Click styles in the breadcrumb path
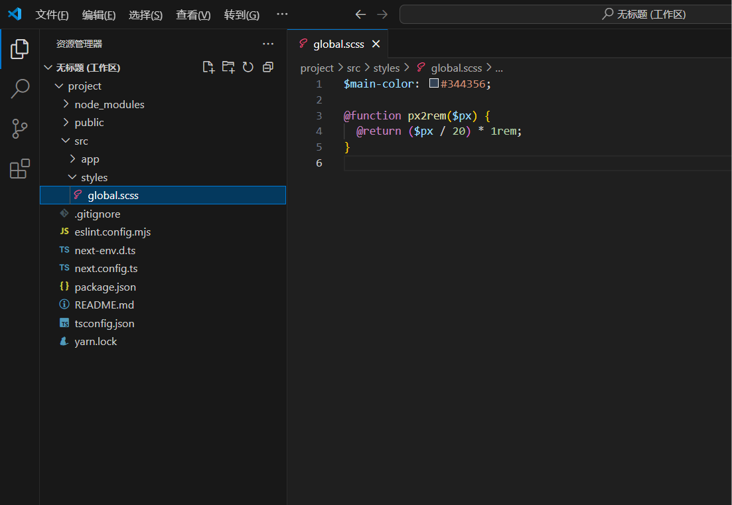 tap(386, 68)
